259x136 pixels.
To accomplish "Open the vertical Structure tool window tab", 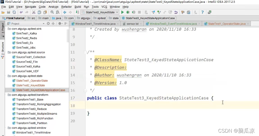I will pos(3,50).
